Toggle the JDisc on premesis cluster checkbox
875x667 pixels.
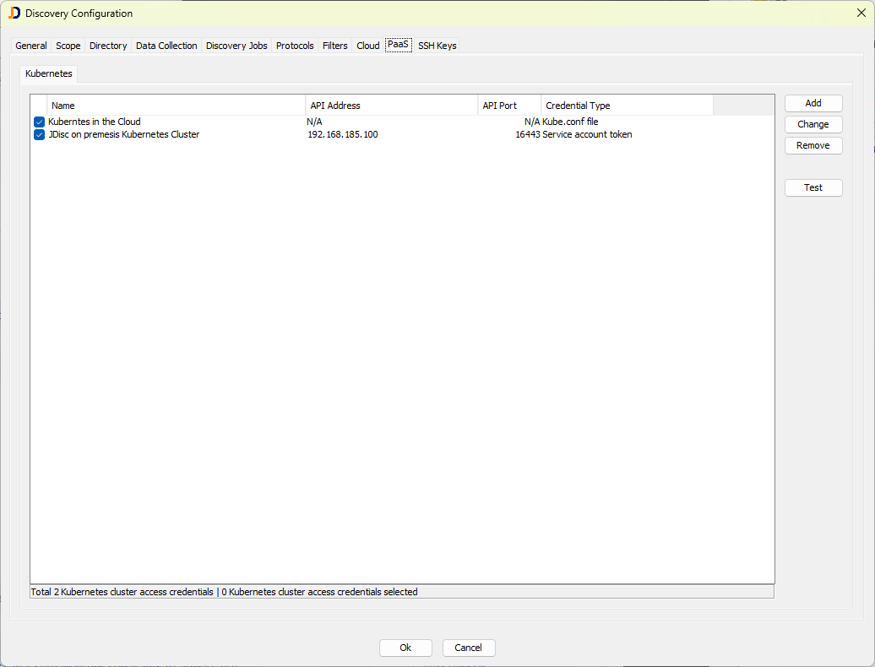click(x=39, y=135)
